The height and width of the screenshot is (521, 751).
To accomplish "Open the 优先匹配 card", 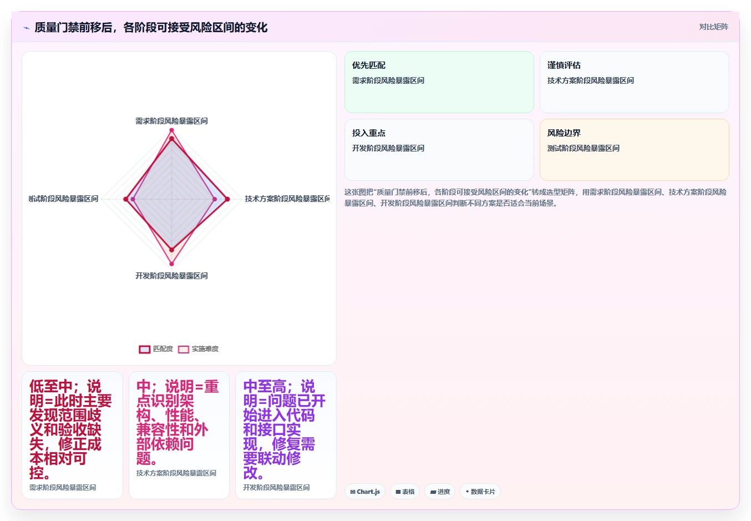I will click(439, 82).
